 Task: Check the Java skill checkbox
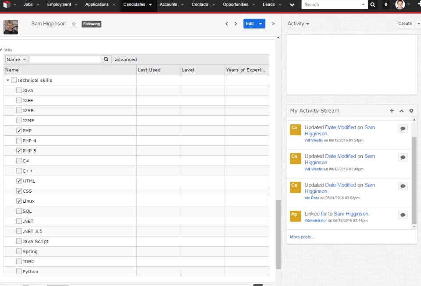19,90
